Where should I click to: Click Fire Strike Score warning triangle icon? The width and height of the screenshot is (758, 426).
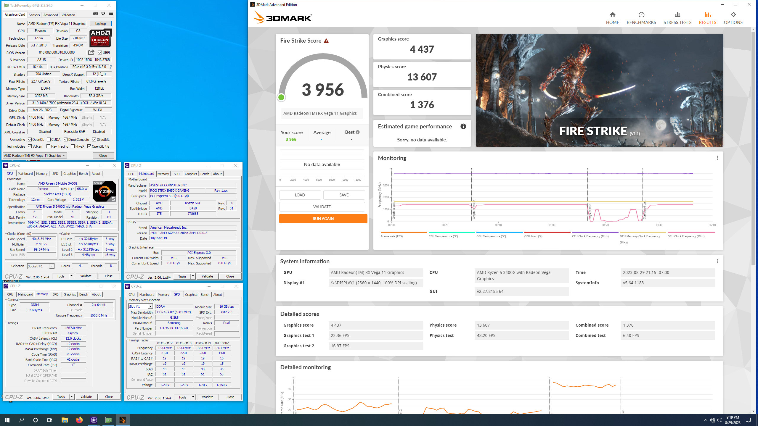pos(326,41)
